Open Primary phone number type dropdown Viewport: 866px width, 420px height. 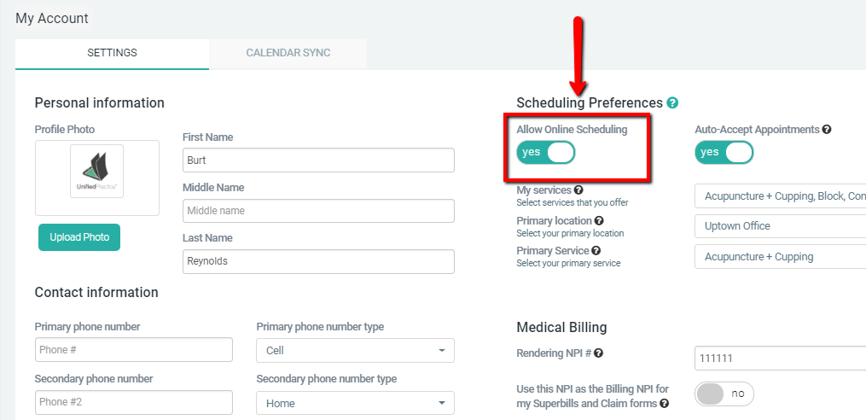coord(355,351)
